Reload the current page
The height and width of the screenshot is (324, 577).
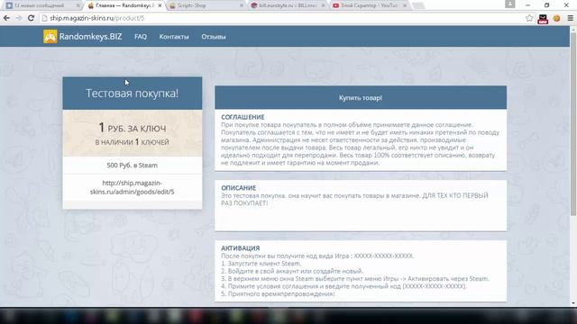coord(32,18)
